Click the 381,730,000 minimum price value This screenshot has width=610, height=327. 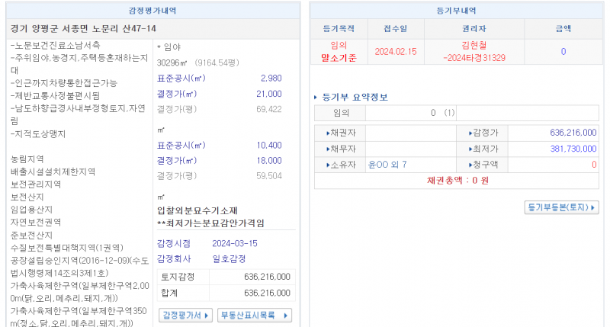573,149
